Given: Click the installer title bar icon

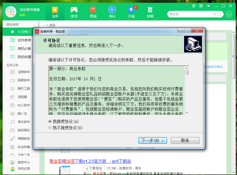Looking at the screenshot, I should [37, 31].
